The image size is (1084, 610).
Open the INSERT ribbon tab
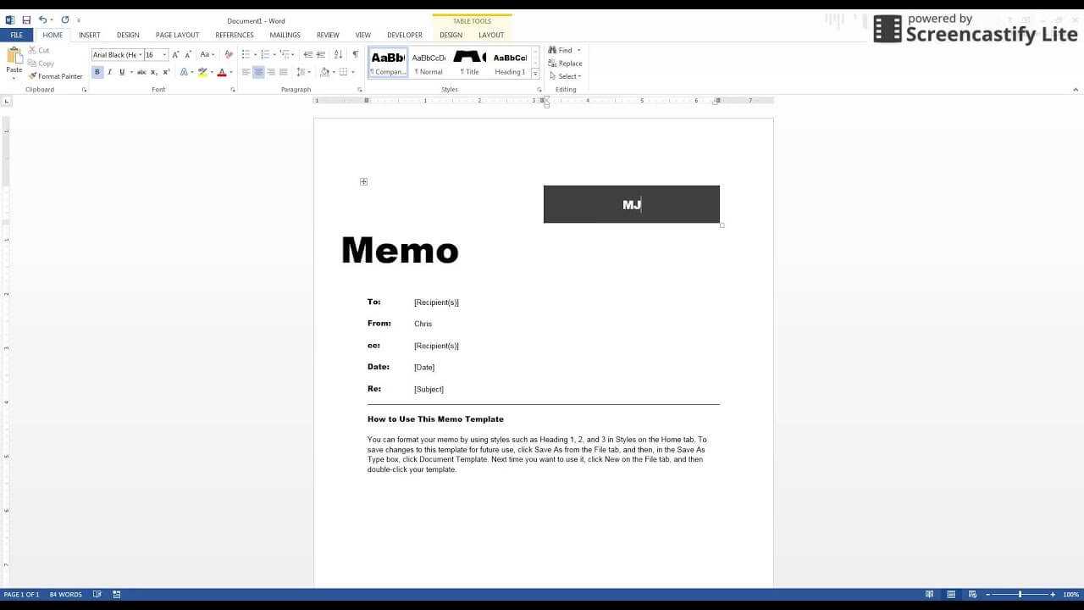click(x=89, y=35)
